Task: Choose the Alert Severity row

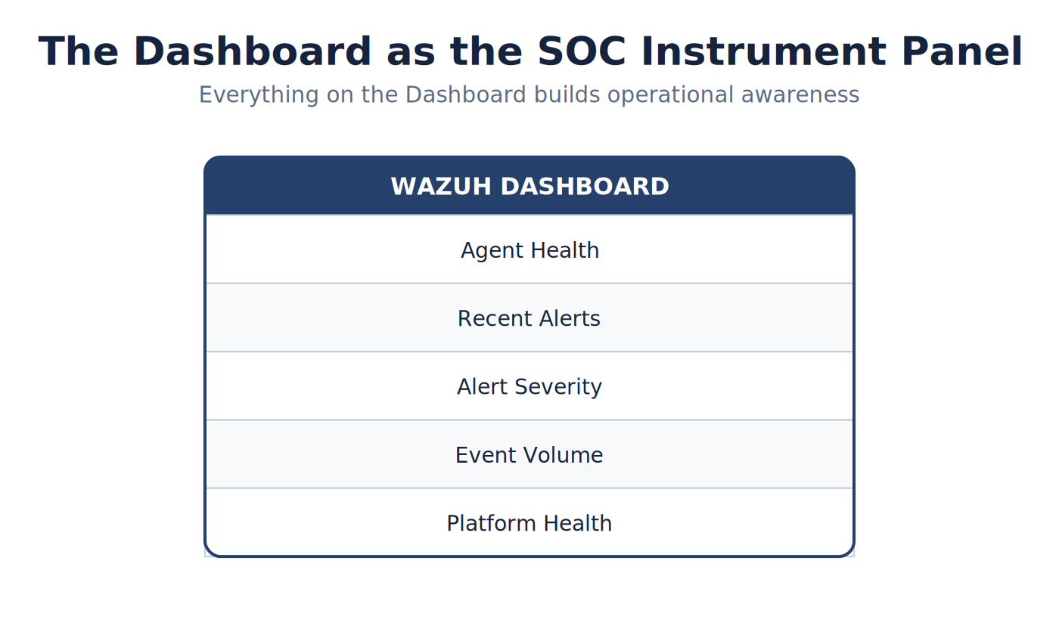Action: 529,386
